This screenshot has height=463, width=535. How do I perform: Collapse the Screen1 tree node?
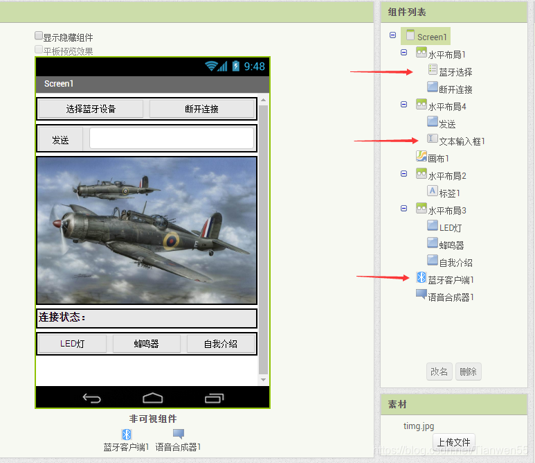point(392,35)
